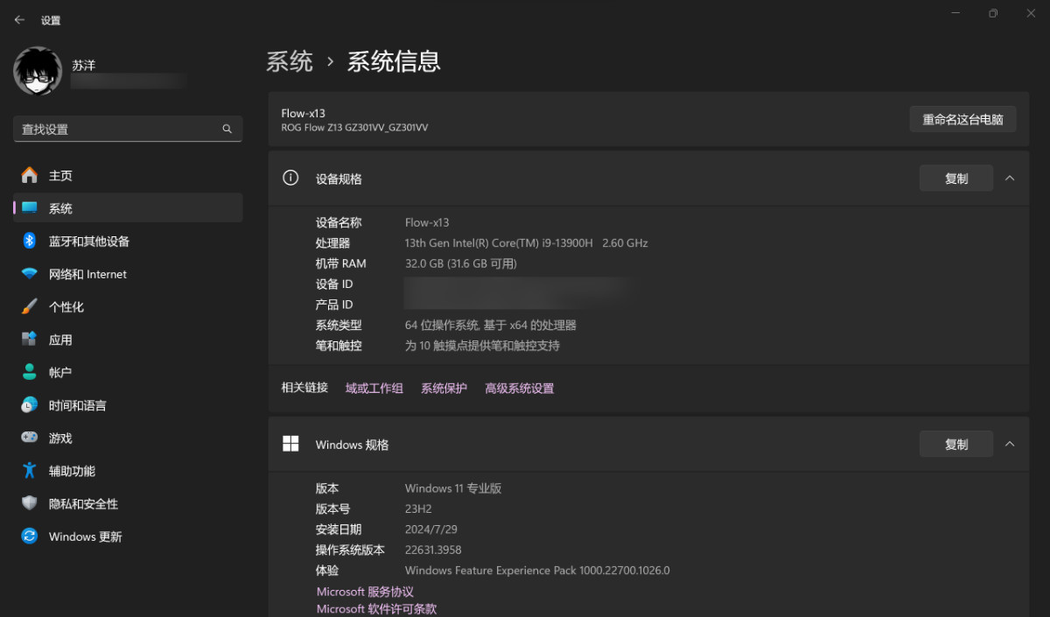Click the shield icon for 隐私和安全性

pos(30,503)
